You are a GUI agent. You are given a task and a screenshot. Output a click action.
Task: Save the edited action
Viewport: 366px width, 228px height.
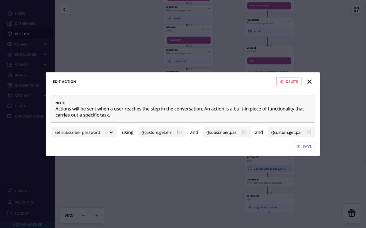point(304,146)
